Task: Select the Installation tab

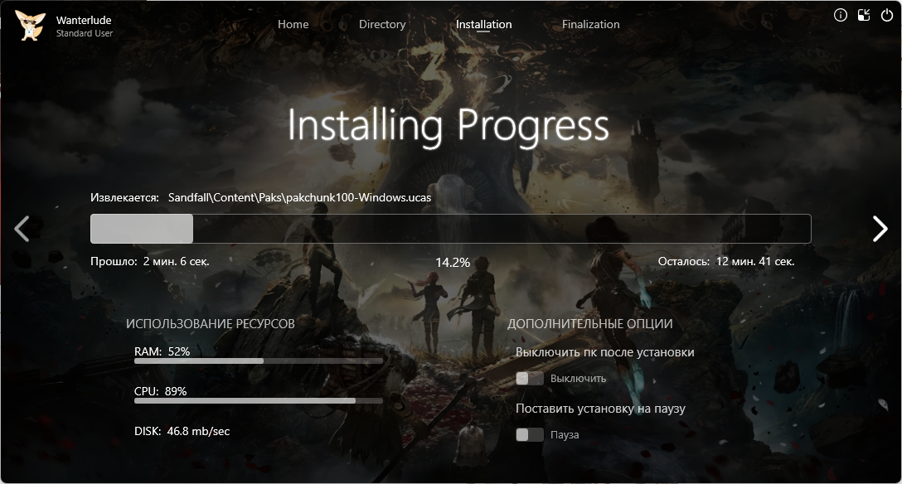Action: pyautogui.click(x=483, y=25)
